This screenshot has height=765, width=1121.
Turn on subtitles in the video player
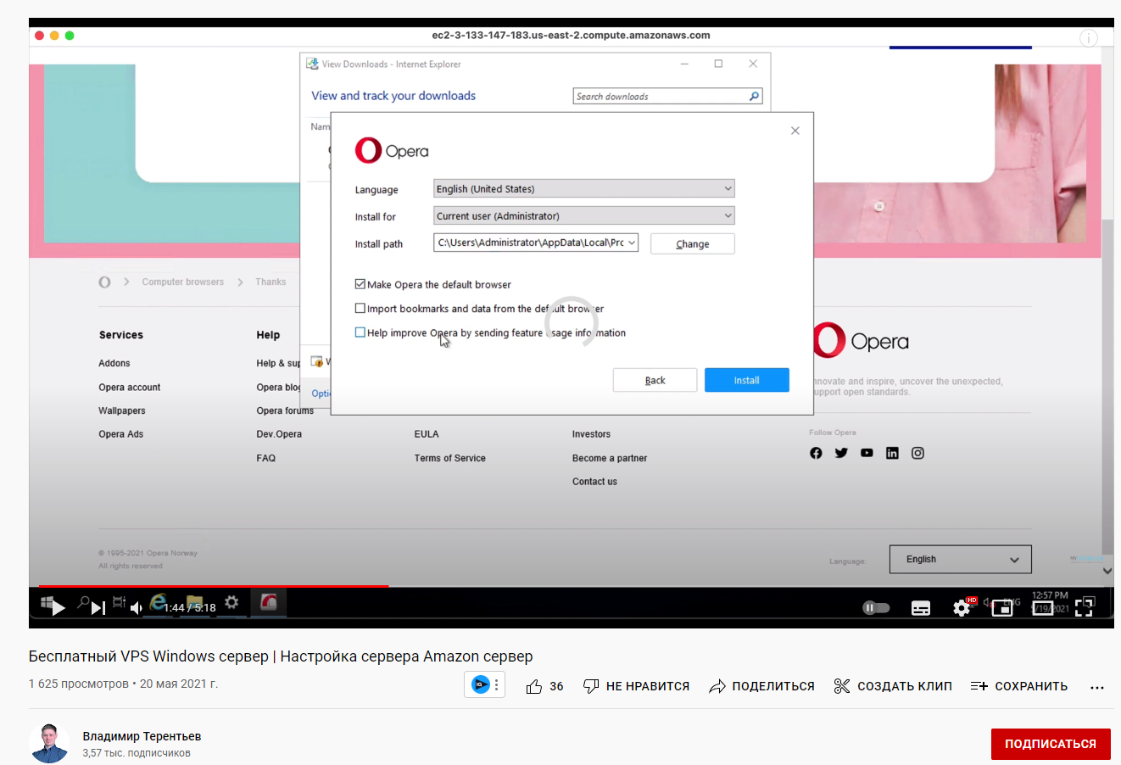pos(921,608)
